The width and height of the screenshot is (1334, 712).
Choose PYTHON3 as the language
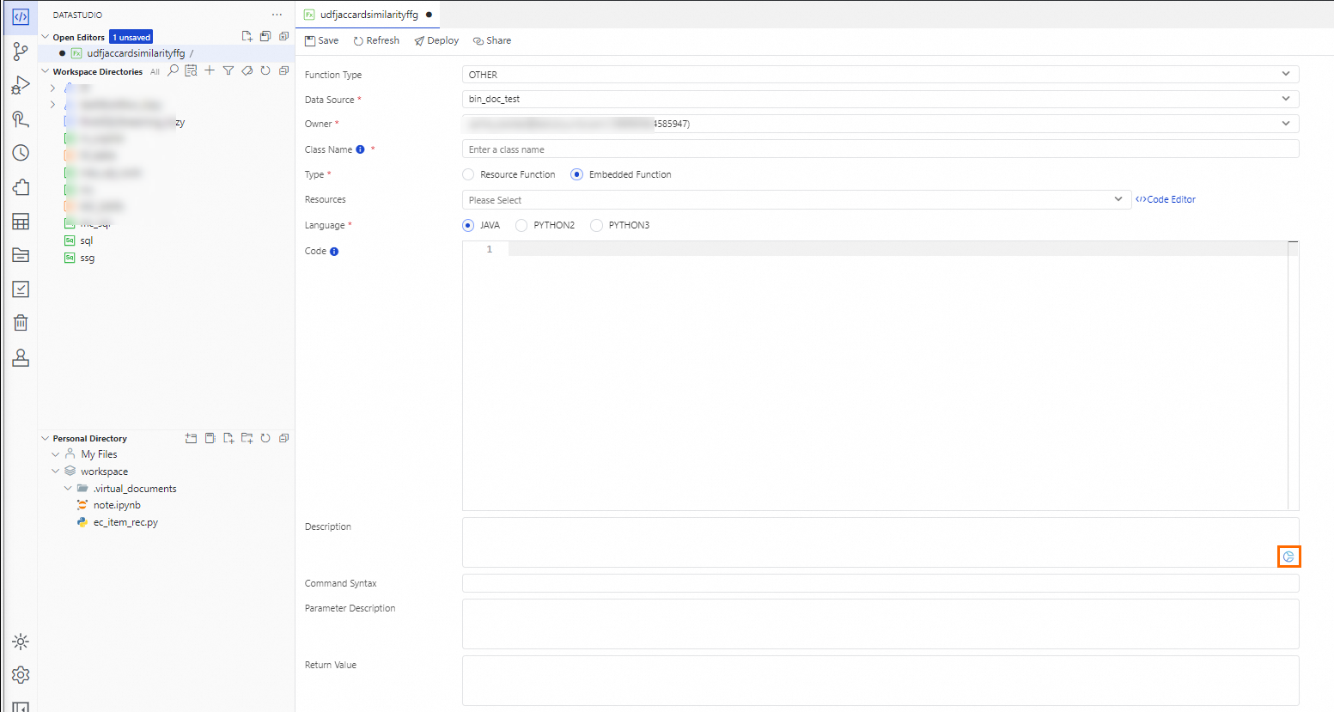(x=596, y=225)
